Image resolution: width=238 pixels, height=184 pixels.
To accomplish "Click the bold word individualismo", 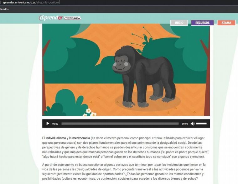I will point(55,138).
